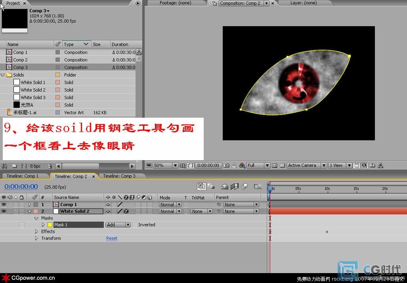
Task: Open the comp flowchart view icon
Action: pyautogui.click(x=380, y=165)
